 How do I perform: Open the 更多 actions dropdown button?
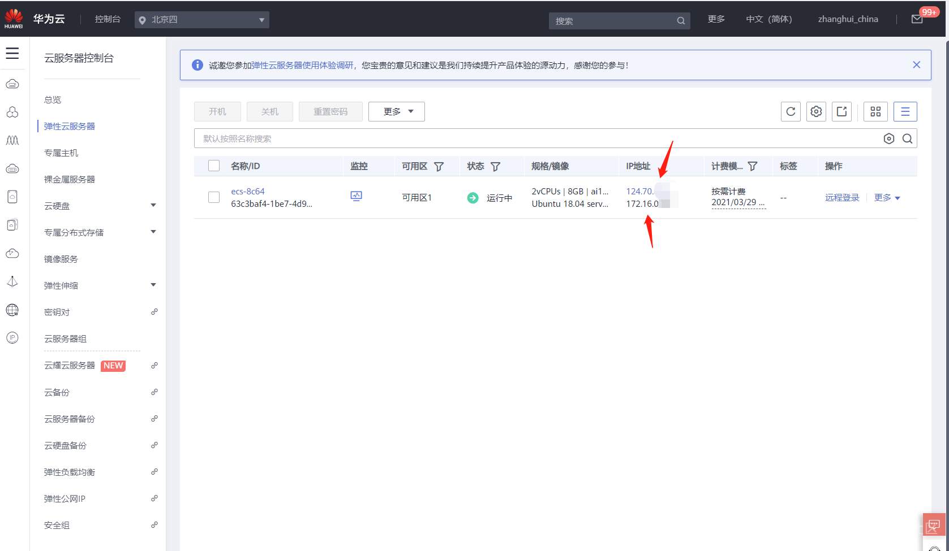click(397, 111)
